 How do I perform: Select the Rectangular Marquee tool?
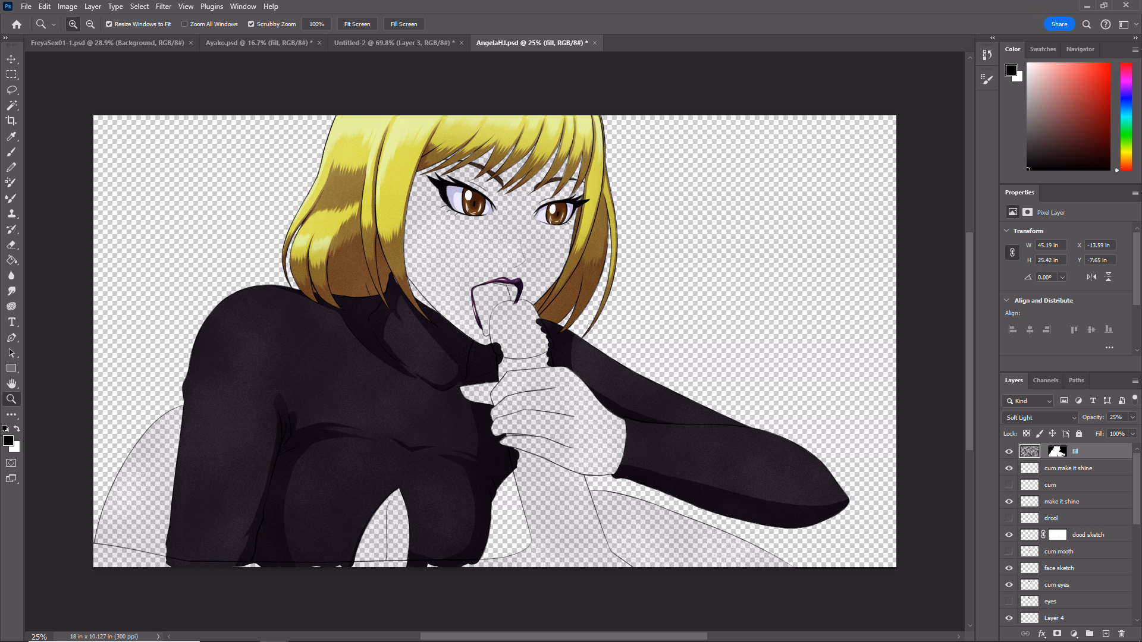[11, 74]
